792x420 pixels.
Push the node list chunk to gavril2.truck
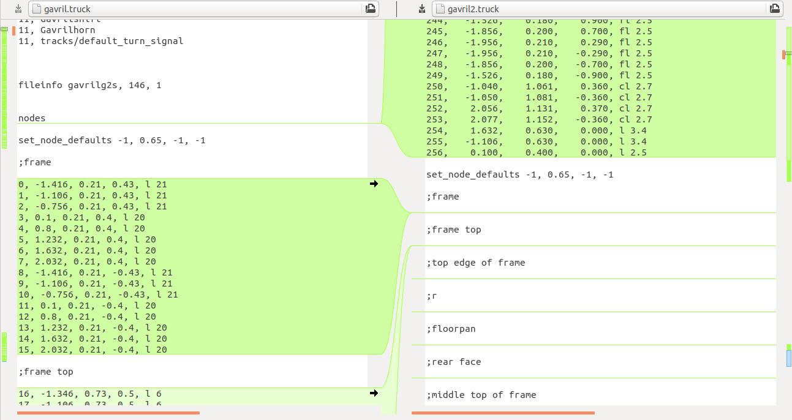(374, 184)
